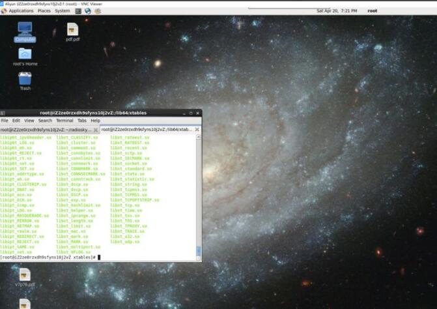Viewport: 437px width, 309px height.
Task: Open root's Home folder icon
Action: click(25, 57)
